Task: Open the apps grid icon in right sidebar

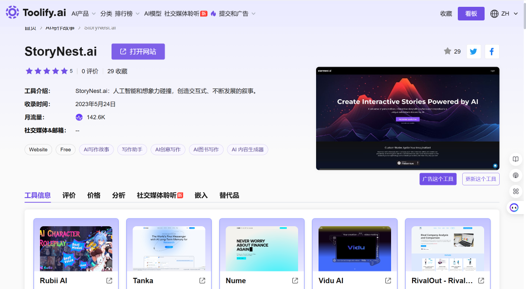Action: (x=516, y=191)
